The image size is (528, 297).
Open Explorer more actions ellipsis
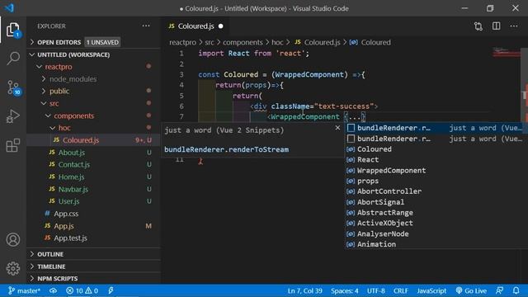click(x=146, y=26)
